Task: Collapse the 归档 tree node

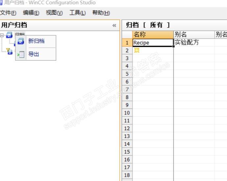Action: pyautogui.click(x=2, y=35)
